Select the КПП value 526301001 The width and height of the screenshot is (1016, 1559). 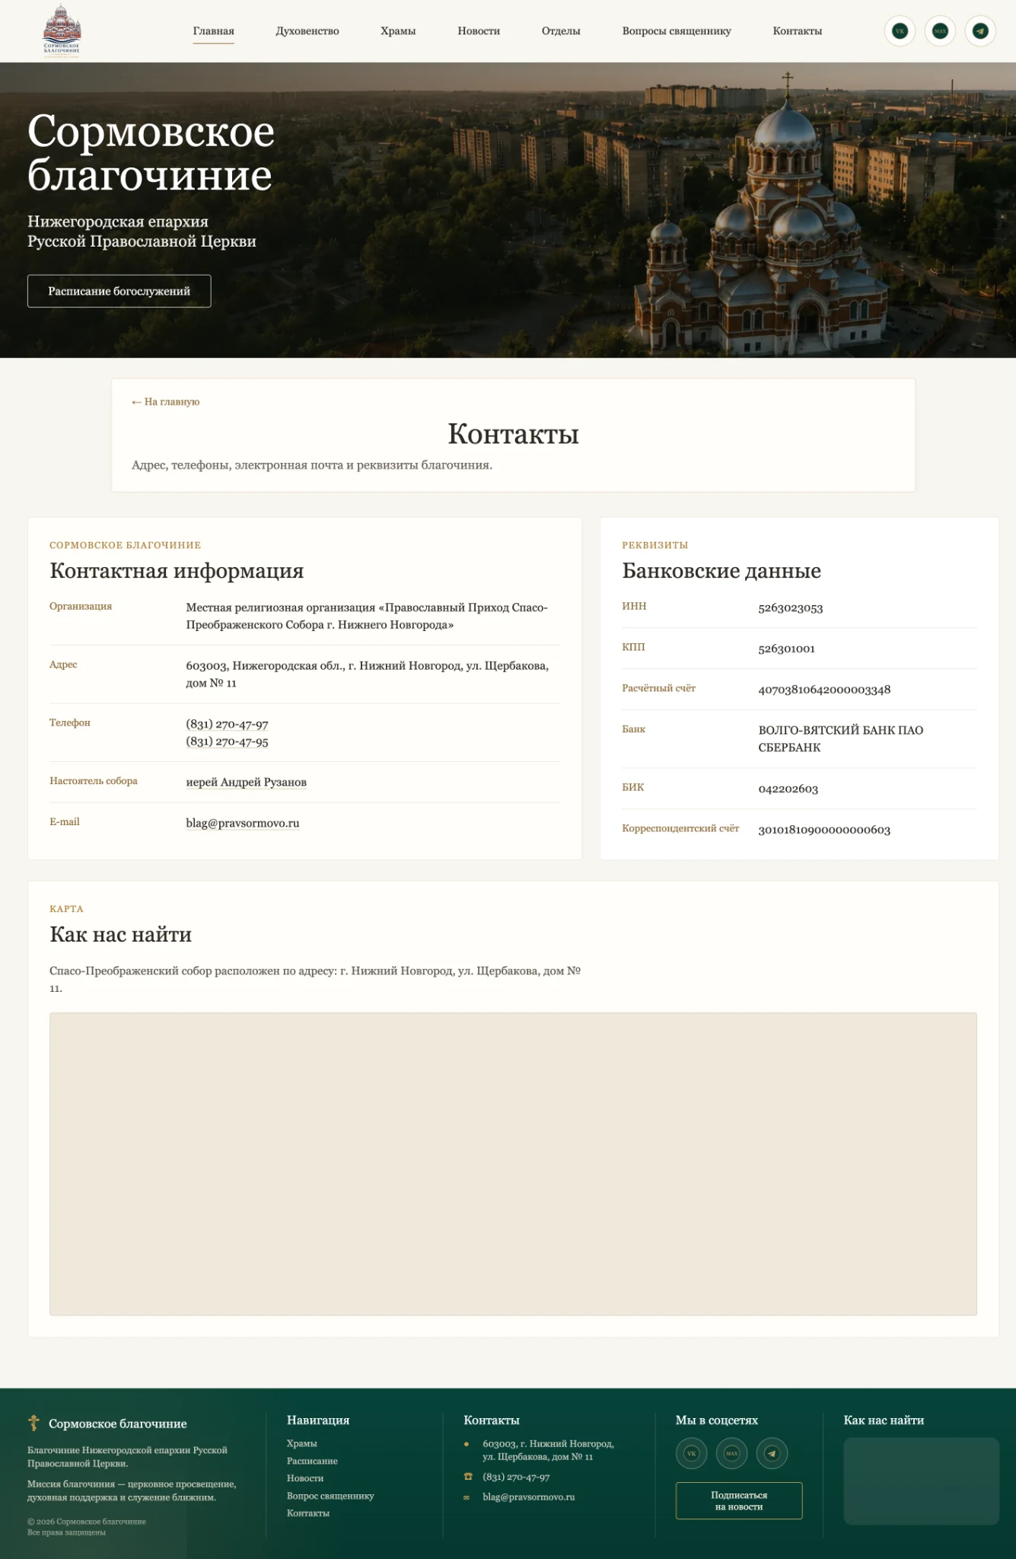786,649
